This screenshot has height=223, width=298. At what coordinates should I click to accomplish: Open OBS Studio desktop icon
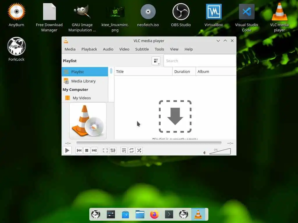(x=181, y=15)
